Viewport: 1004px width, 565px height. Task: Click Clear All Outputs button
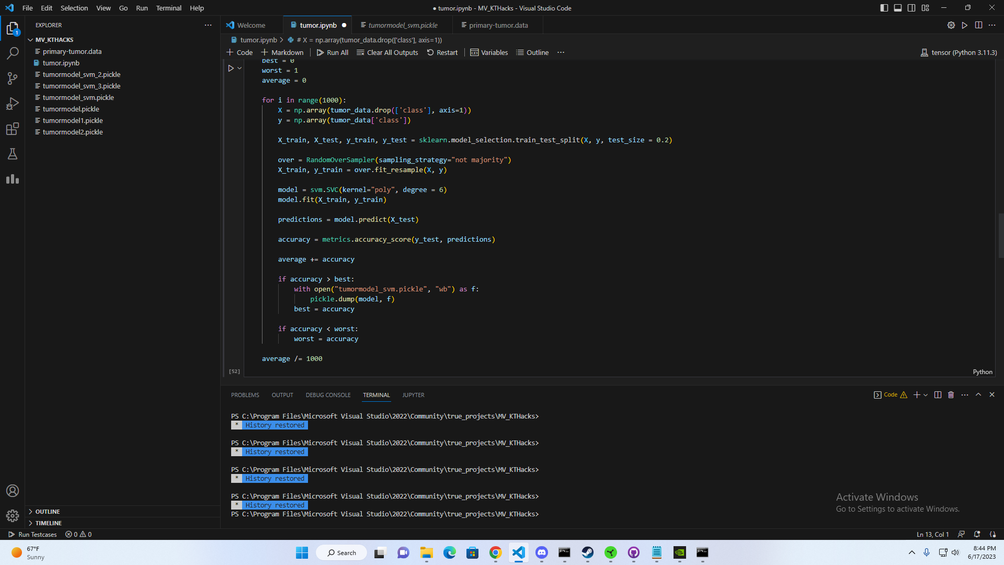[387, 52]
